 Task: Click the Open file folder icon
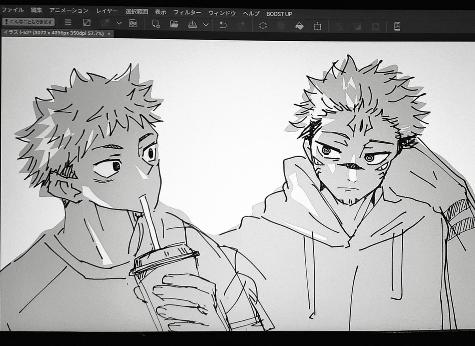point(174,24)
